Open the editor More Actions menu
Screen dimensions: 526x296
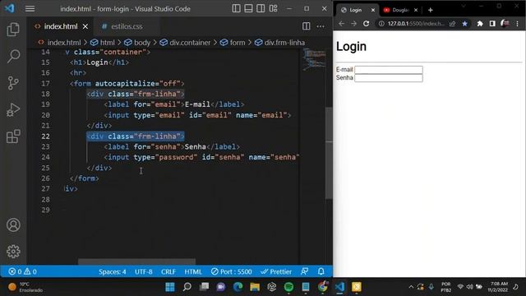point(321,26)
